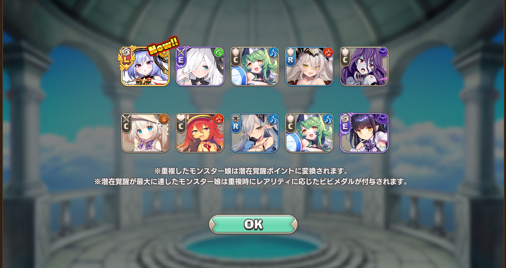Select the black-haired E rarity girl card
Image resolution: width=506 pixels, height=268 pixels.
point(364,133)
